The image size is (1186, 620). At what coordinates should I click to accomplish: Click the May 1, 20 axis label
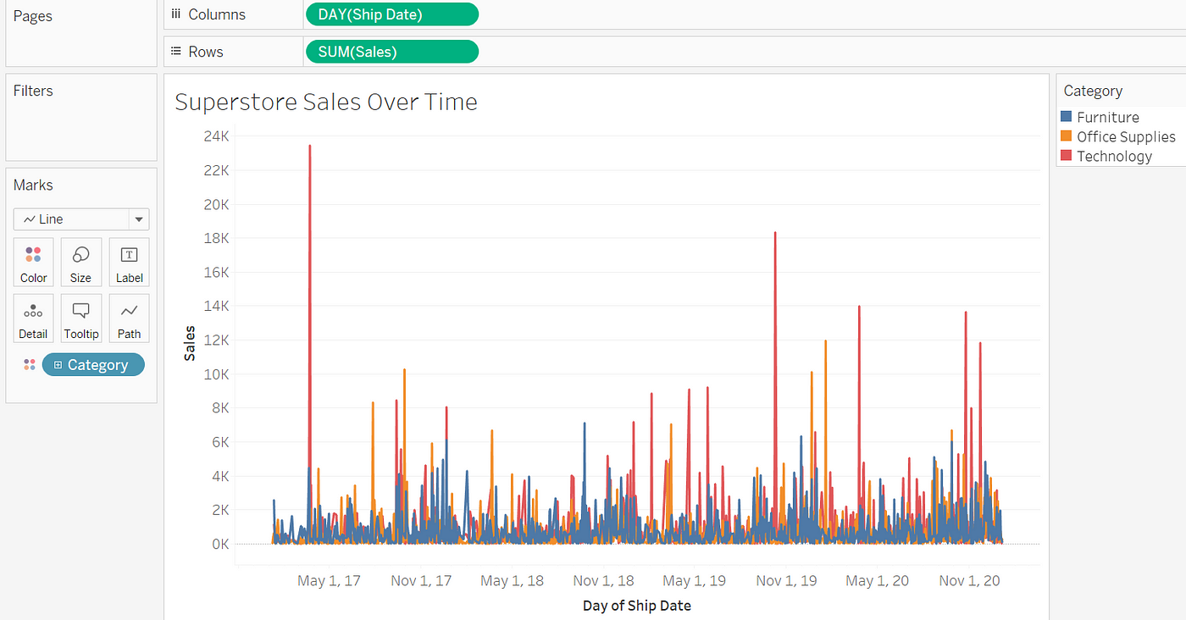point(878,580)
